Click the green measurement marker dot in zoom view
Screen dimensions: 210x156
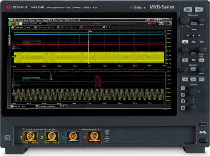click(51, 80)
